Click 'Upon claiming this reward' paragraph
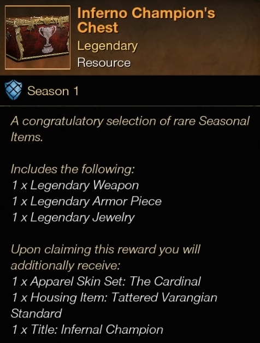260x343 pixels. tap(105, 257)
